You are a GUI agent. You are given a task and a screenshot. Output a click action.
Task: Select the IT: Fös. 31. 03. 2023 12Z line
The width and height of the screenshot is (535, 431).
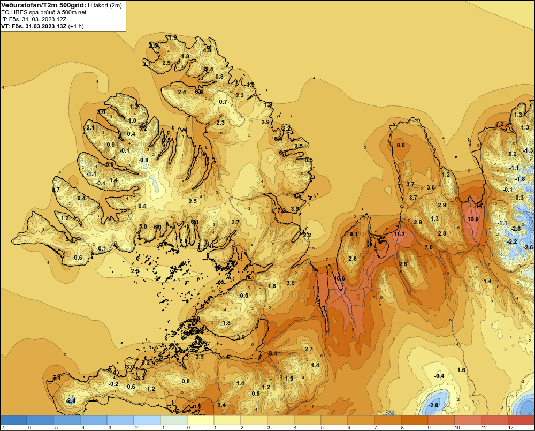pos(34,19)
